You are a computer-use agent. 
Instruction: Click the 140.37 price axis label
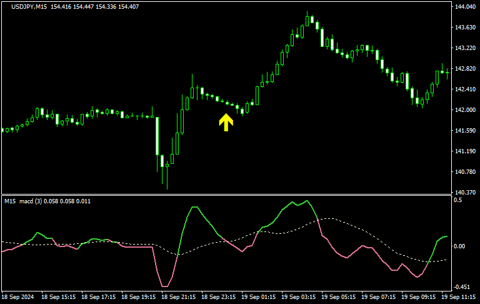coord(464,192)
